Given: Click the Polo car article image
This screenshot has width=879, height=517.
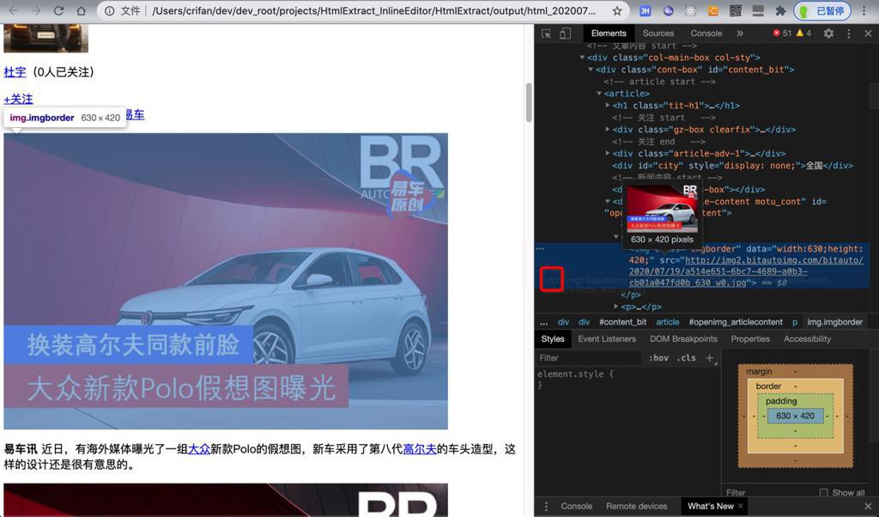Looking at the screenshot, I should pyautogui.click(x=226, y=281).
